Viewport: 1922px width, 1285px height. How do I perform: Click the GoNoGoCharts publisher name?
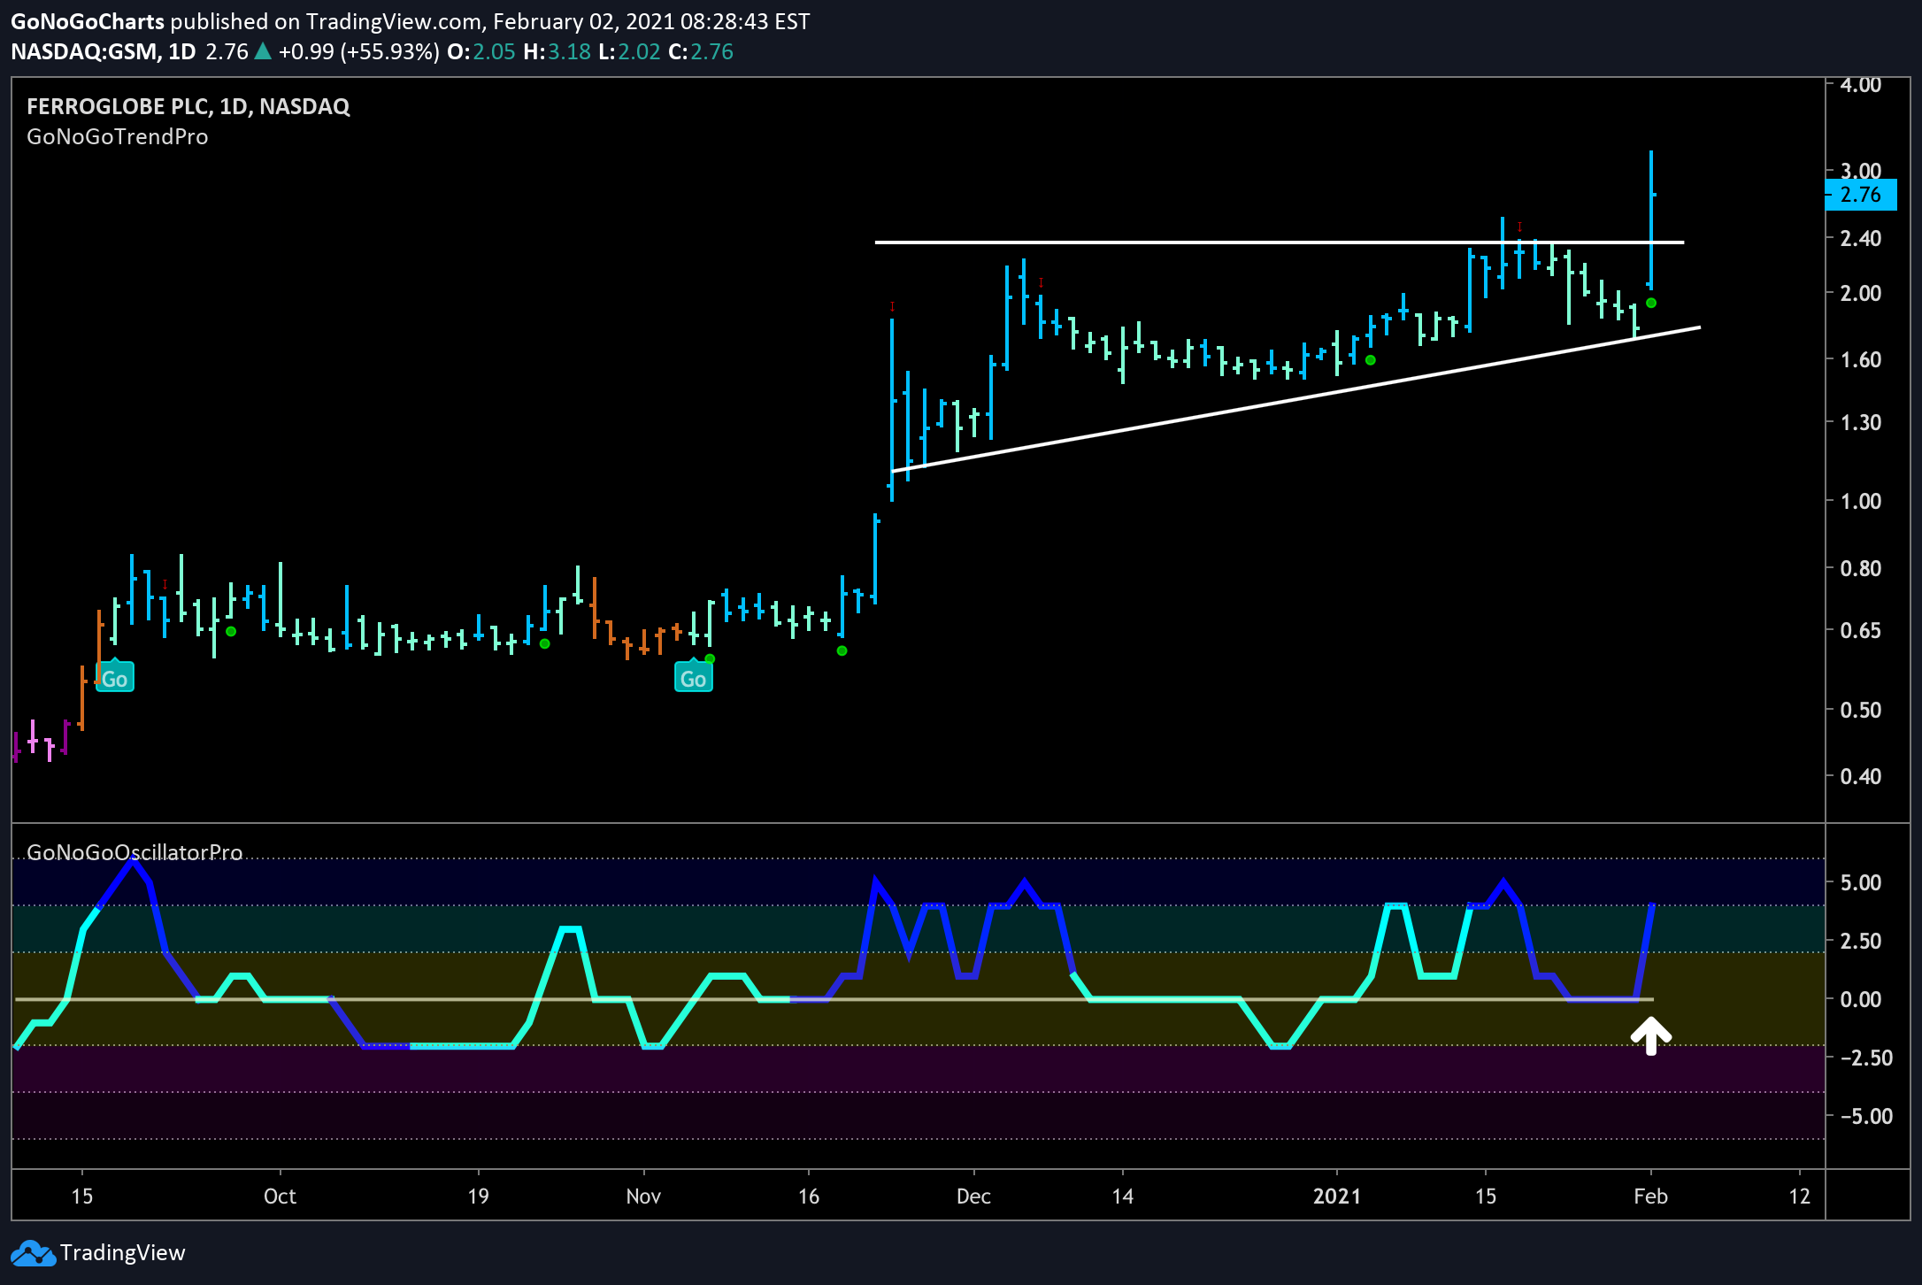[88, 21]
